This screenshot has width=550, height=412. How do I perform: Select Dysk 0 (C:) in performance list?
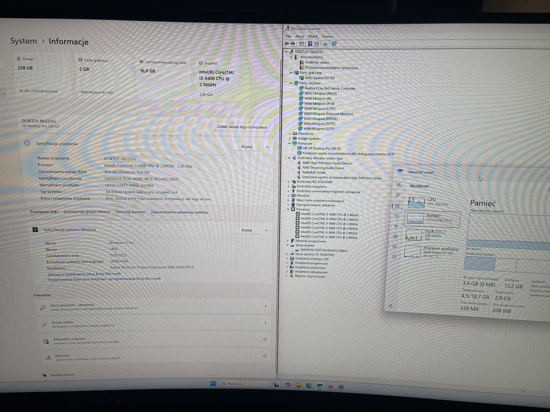432,235
